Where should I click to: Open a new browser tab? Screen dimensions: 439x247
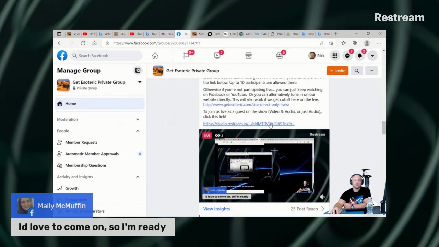[336, 34]
